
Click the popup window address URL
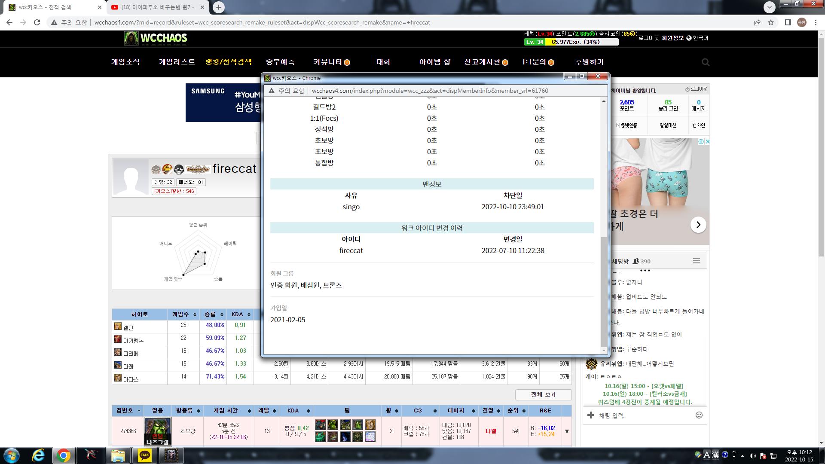(x=430, y=91)
